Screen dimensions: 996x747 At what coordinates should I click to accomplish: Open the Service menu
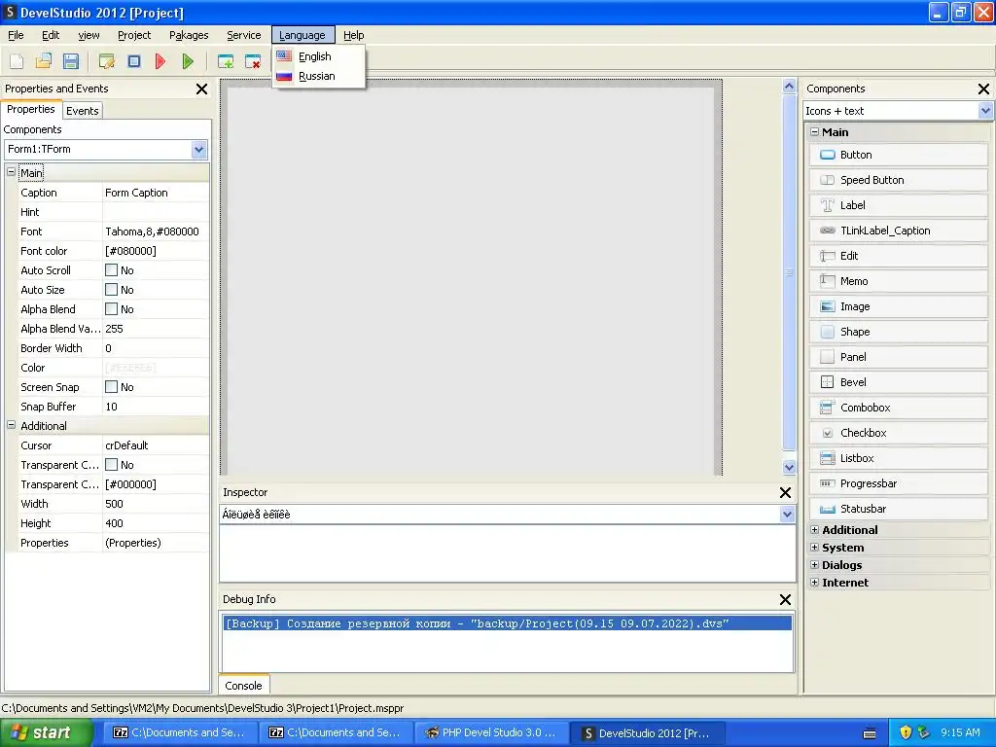(244, 35)
